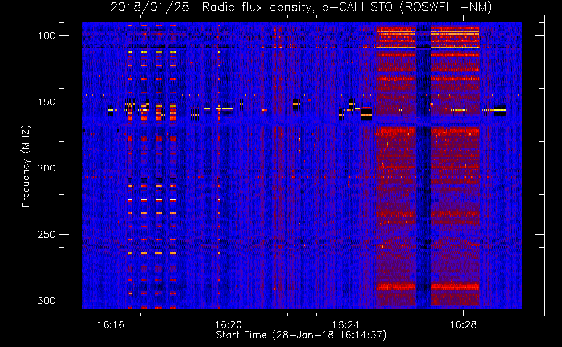
Task: Click the '16:16' time tick label
Action: 111,325
